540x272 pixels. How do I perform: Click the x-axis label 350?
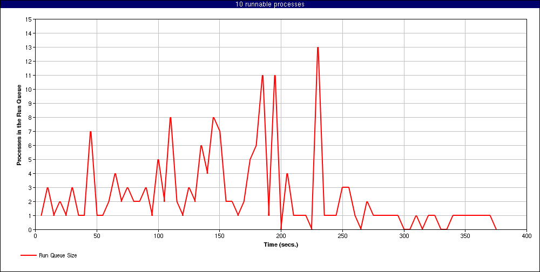pos(465,236)
